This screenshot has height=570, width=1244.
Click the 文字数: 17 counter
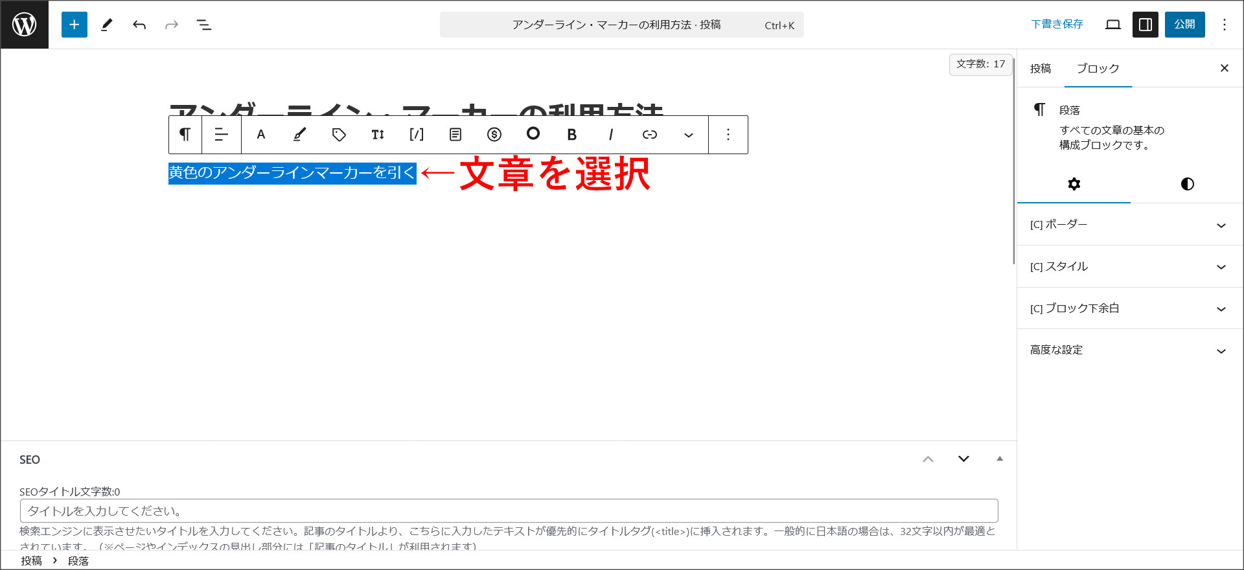pos(981,64)
